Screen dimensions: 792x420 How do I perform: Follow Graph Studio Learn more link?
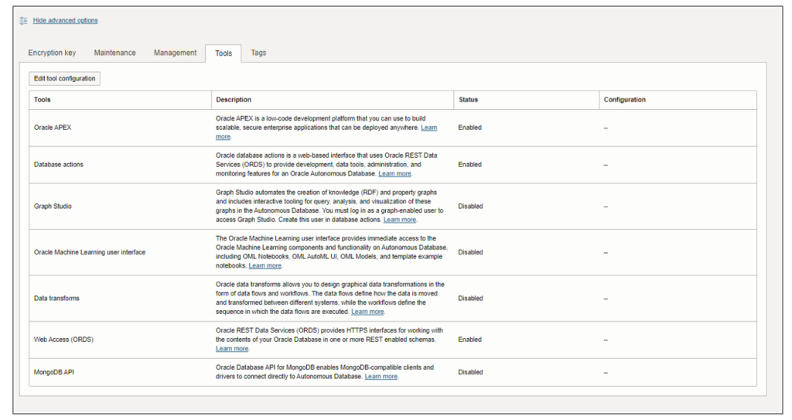[400, 220]
